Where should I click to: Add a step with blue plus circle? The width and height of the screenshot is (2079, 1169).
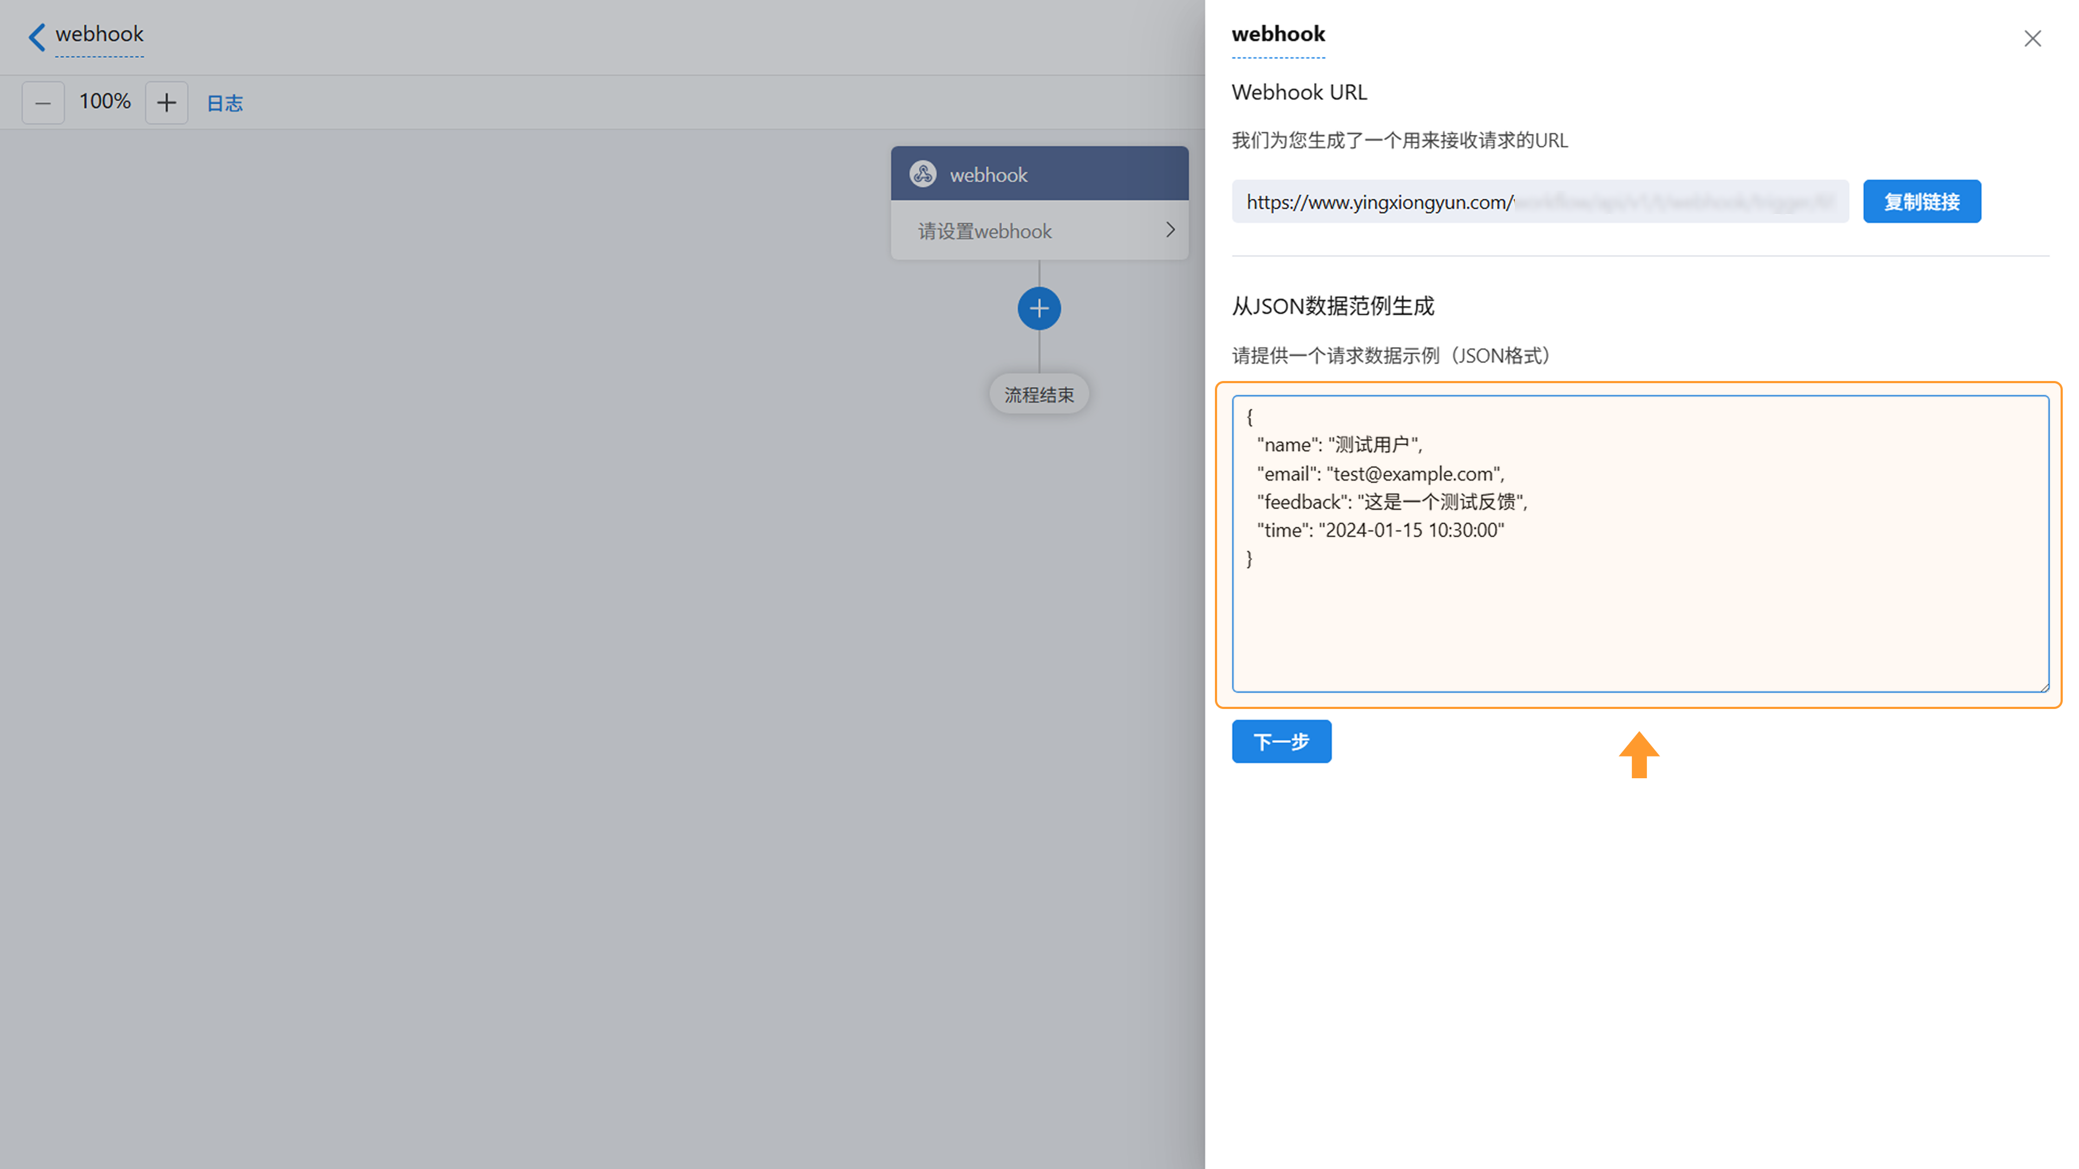point(1039,308)
